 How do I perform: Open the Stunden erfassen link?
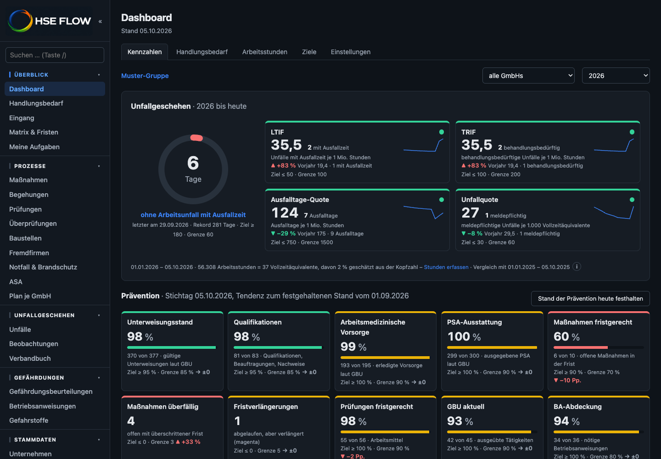click(x=446, y=267)
